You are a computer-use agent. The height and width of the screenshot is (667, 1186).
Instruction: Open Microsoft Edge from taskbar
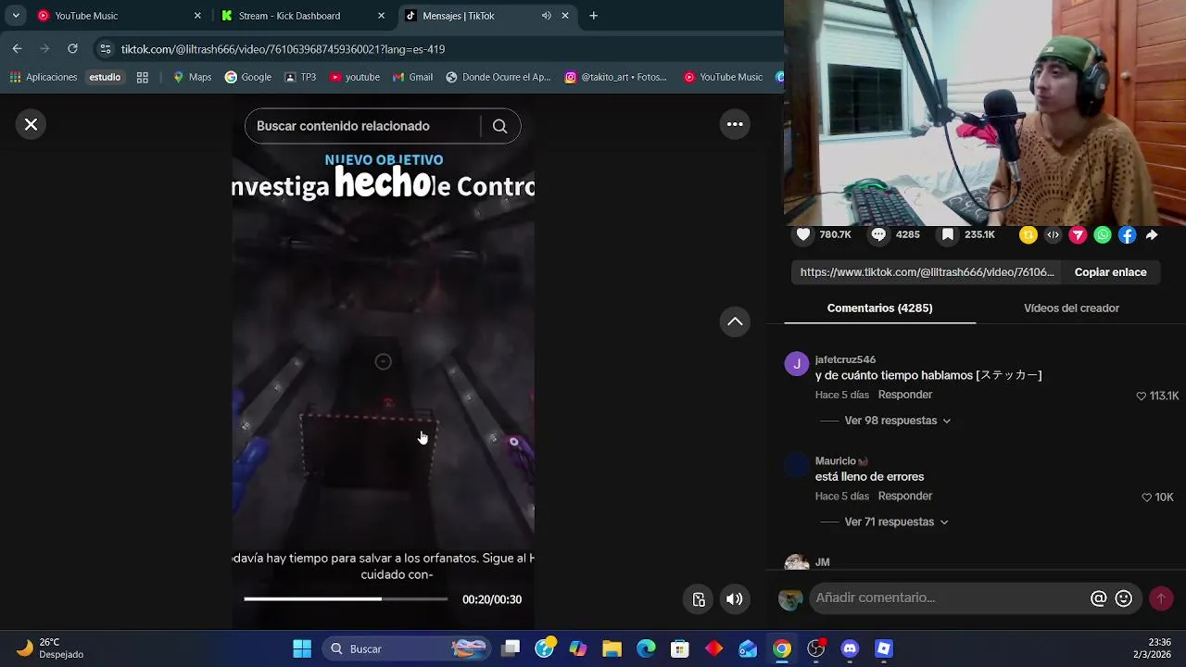[646, 648]
